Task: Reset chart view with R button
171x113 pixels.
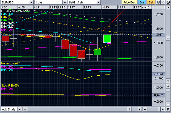Action: coord(168,109)
